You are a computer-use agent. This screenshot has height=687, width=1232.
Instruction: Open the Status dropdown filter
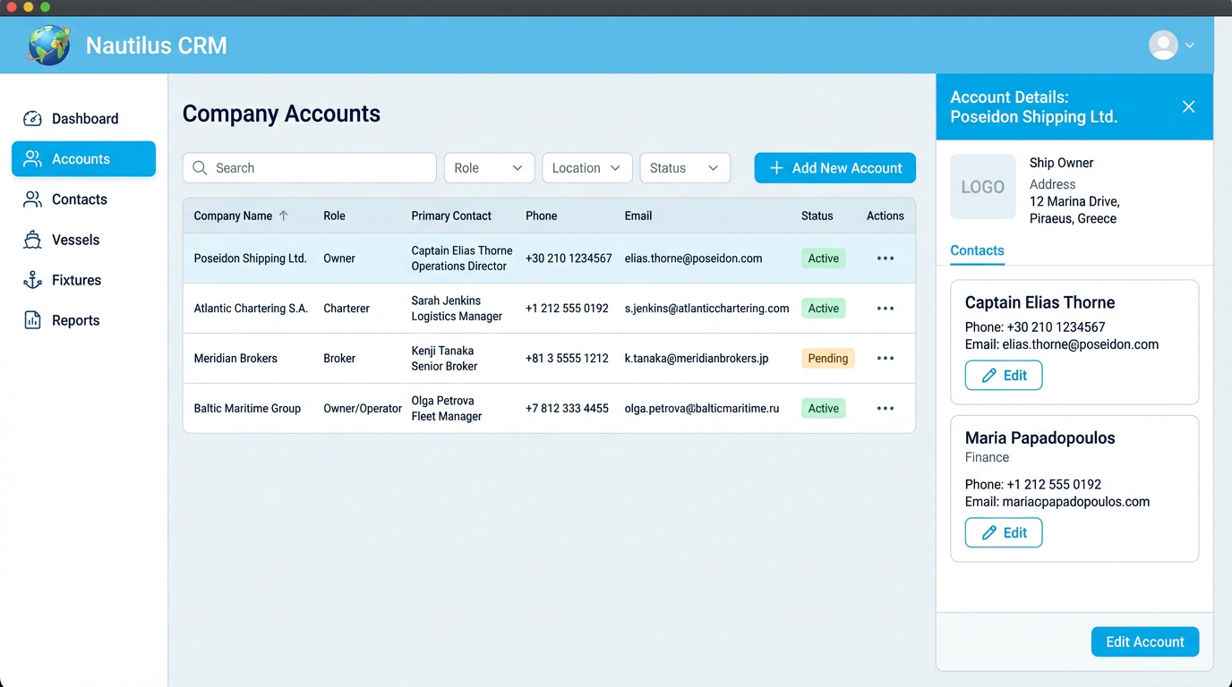tap(684, 167)
